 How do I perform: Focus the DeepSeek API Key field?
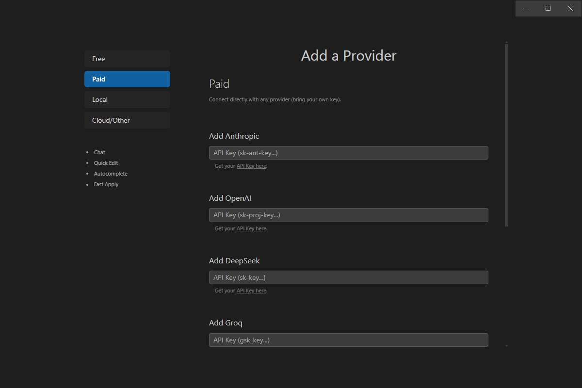[x=348, y=277]
